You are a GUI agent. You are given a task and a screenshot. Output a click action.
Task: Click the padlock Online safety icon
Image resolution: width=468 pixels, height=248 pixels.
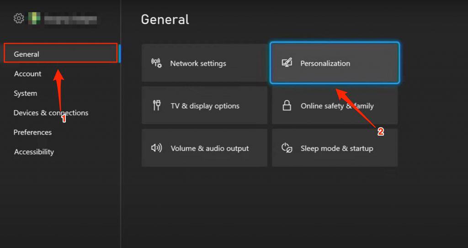click(x=287, y=106)
